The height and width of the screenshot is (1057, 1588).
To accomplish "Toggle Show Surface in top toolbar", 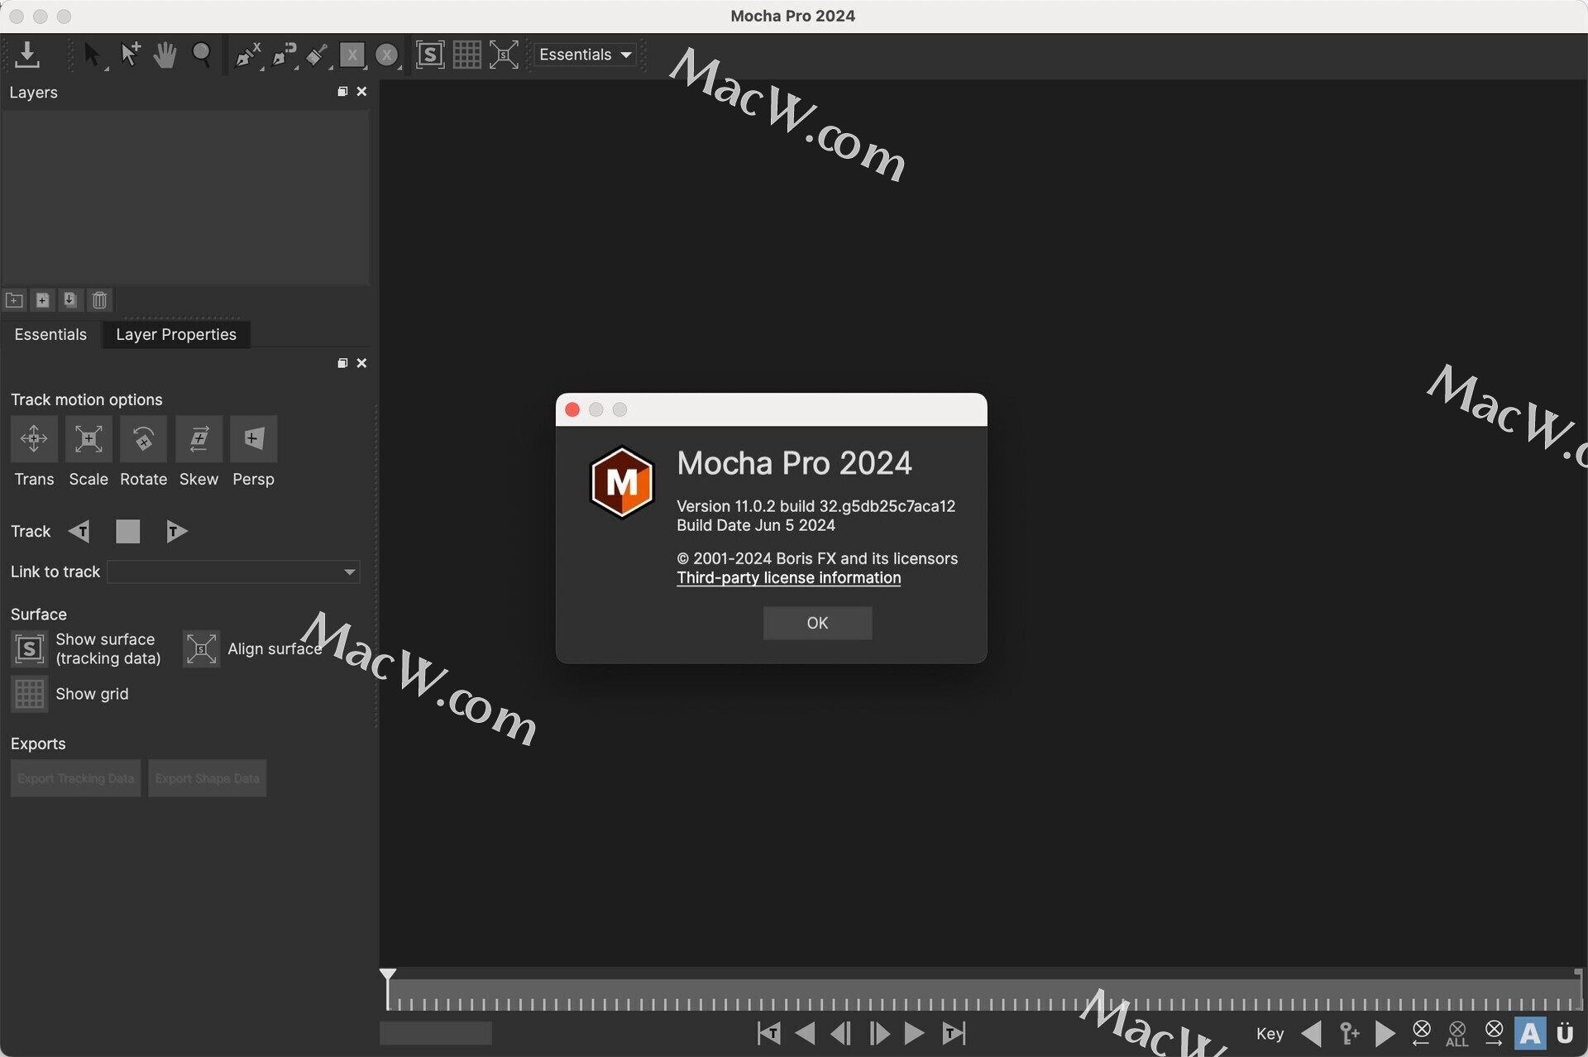I will 429,55.
